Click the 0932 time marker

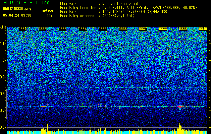42,29
